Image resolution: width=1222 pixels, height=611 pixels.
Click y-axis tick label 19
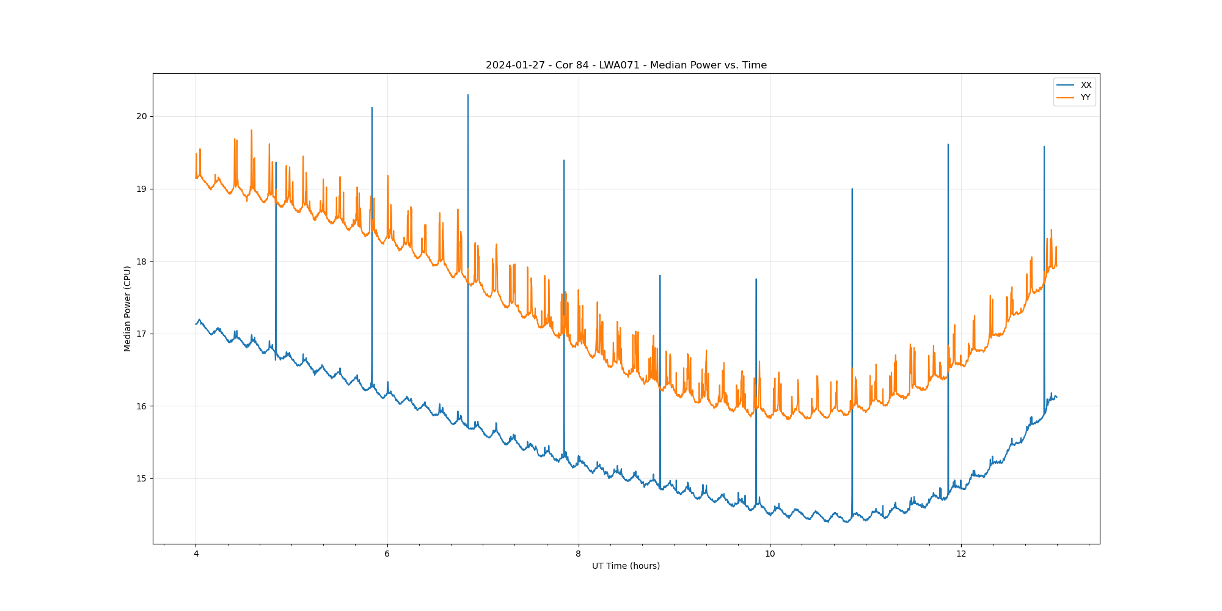[x=142, y=189]
